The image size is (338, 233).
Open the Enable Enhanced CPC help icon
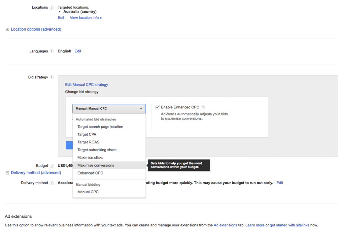[203, 107]
